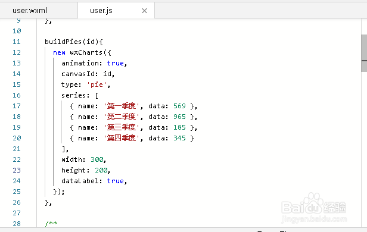Screen dimensions: 367x232
Task: Click the 'pie' type string
Action: pyautogui.click(x=97, y=84)
